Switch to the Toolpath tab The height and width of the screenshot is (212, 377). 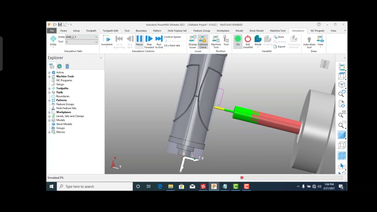click(91, 31)
